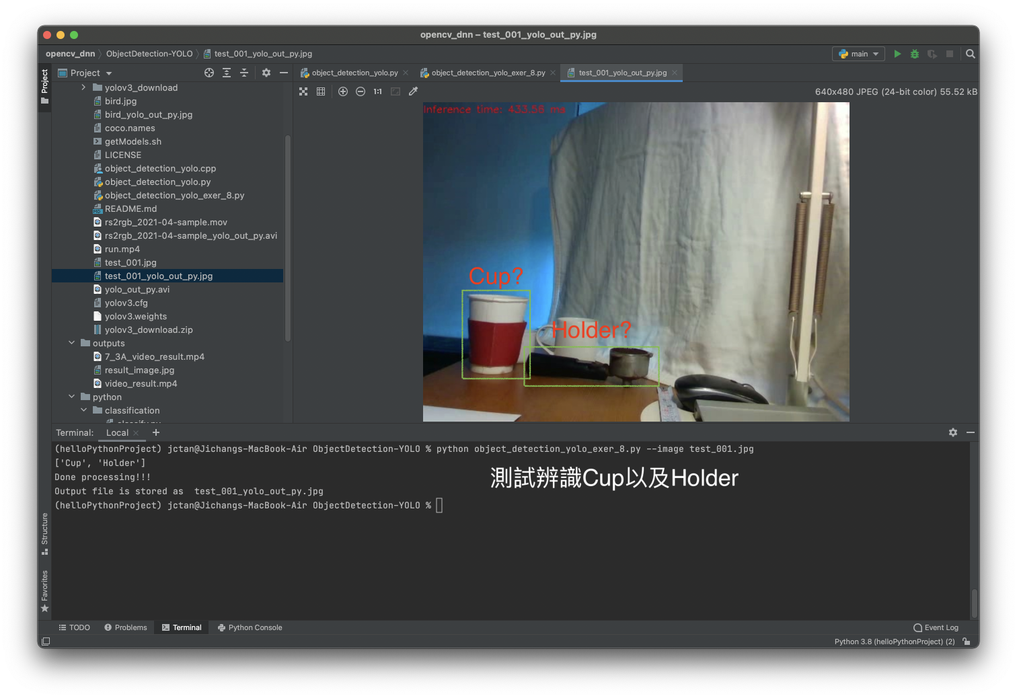The image size is (1017, 698).
Task: Open the Problems tool window
Action: (x=126, y=627)
